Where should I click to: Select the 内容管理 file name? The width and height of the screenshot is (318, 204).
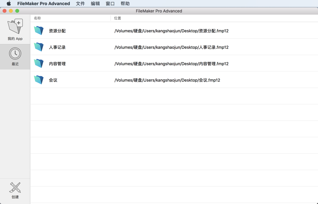(x=57, y=64)
